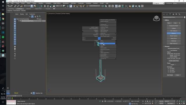The width and height of the screenshot is (186, 105).
Task: Click the Redo arrow in main toolbar
Action: point(12,6)
